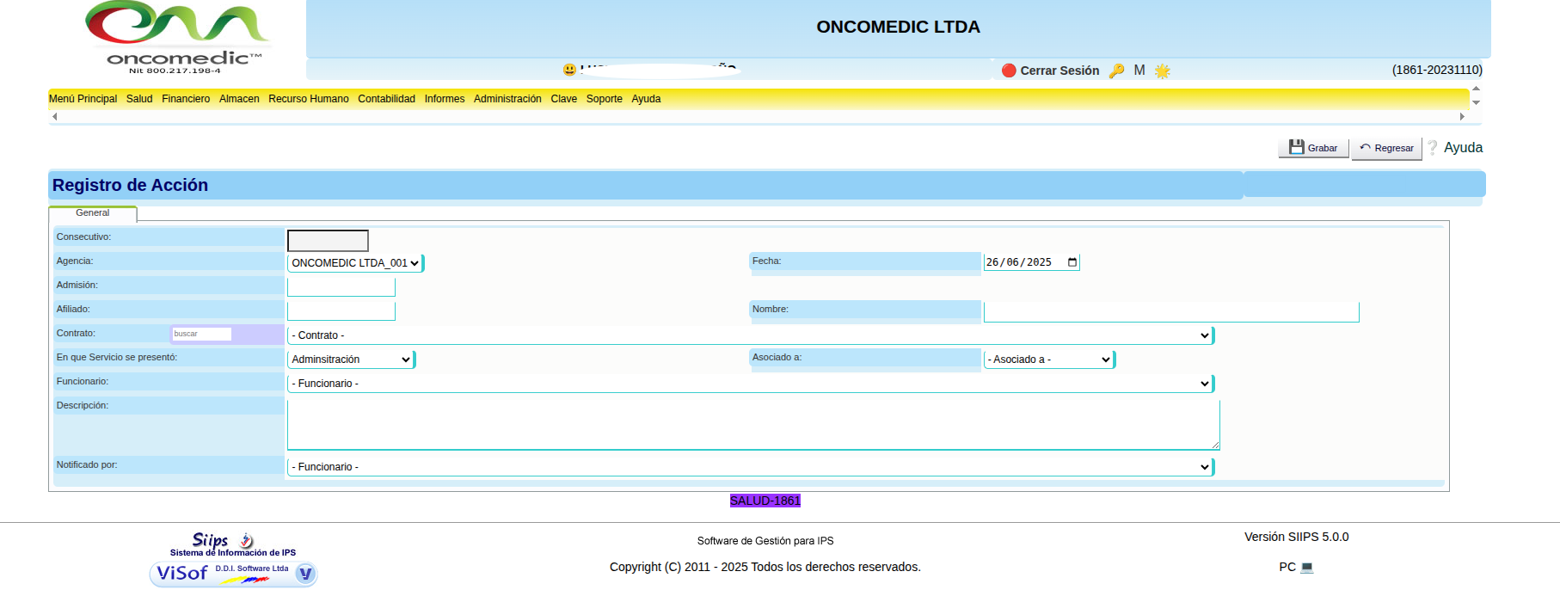The width and height of the screenshot is (1560, 590).
Task: Select the General tab
Action: point(92,213)
